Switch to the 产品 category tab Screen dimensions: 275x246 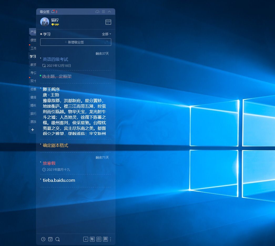(x=33, y=32)
